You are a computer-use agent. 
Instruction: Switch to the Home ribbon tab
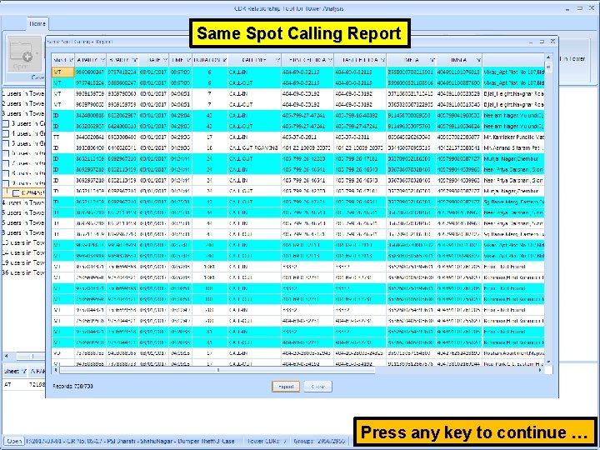pos(37,23)
